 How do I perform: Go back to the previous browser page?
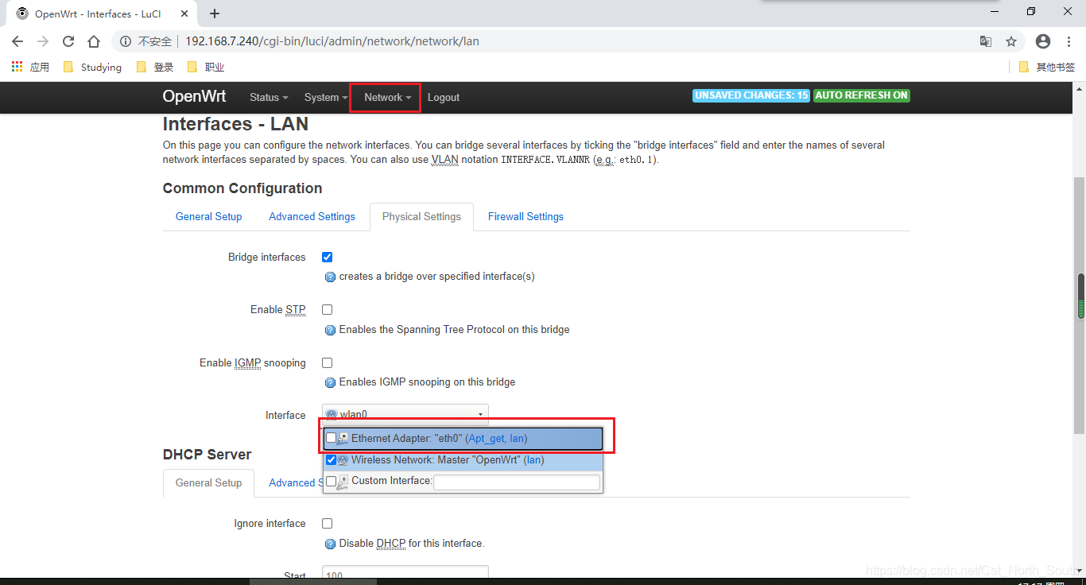[17, 41]
